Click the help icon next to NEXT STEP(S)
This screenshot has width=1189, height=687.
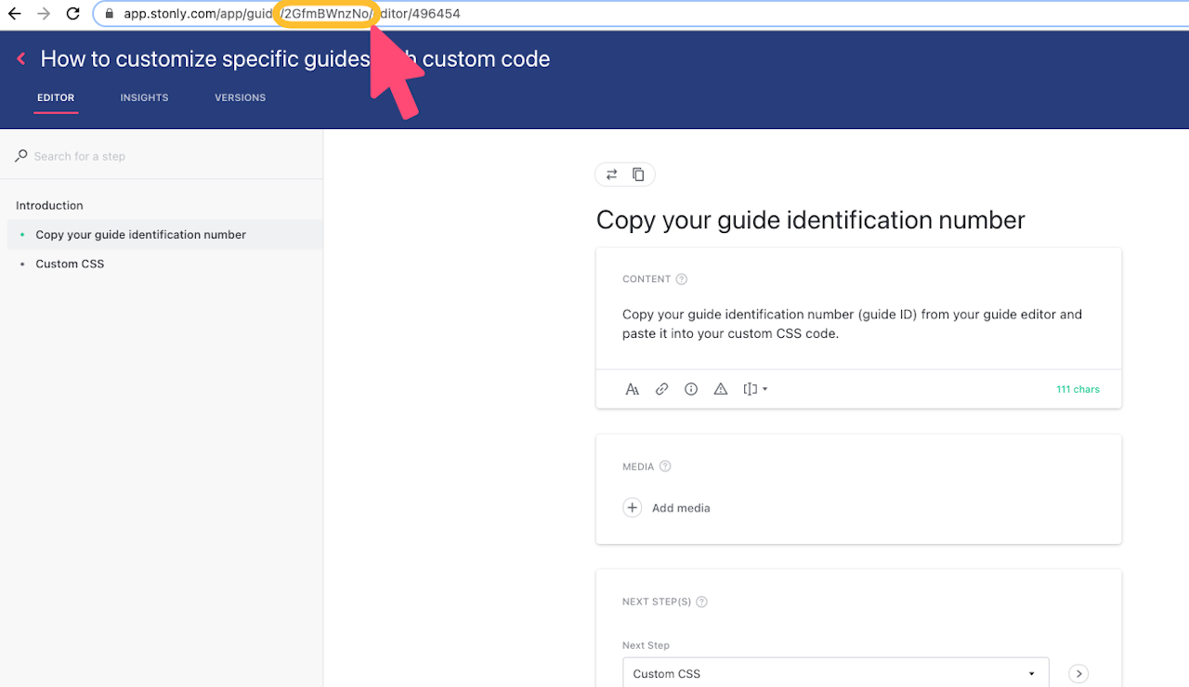(x=701, y=602)
